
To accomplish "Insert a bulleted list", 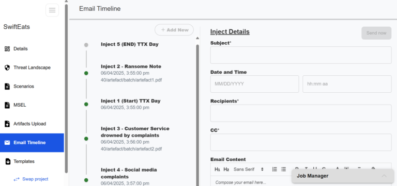I will (x=284, y=170).
